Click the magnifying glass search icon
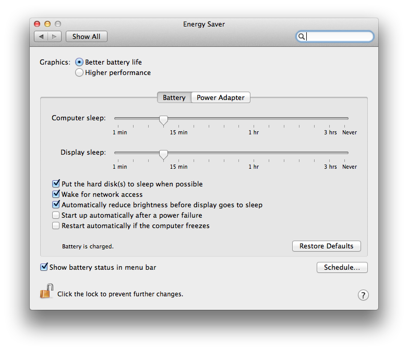Viewport: 408px width, 351px height. pyautogui.click(x=302, y=36)
